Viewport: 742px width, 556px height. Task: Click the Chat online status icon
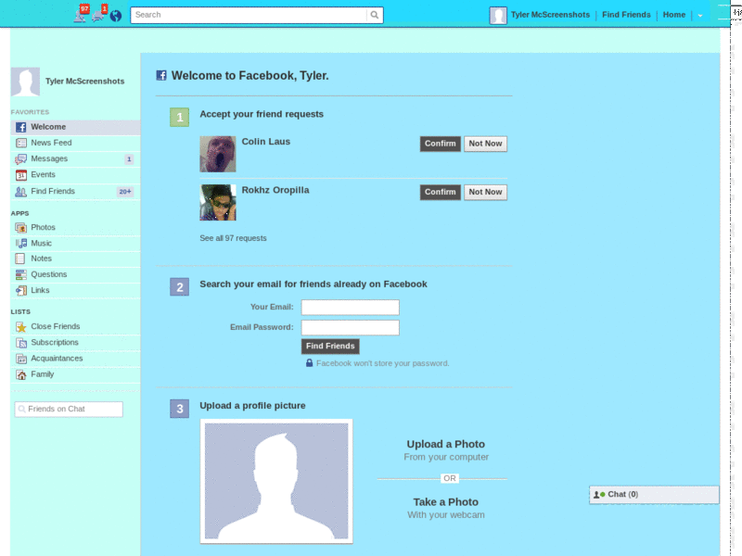coord(599,495)
